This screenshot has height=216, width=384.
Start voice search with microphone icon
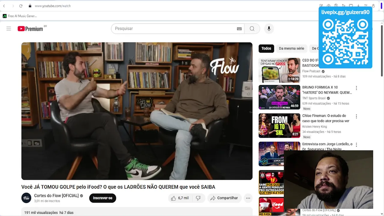point(269,28)
